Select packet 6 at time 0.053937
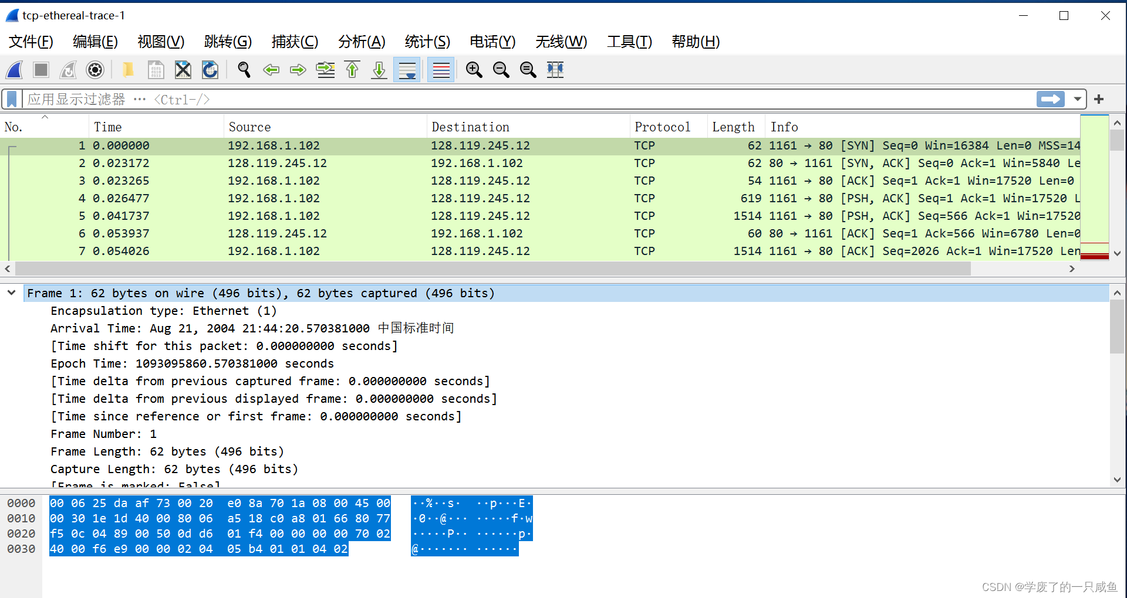The image size is (1127, 598). [540, 233]
